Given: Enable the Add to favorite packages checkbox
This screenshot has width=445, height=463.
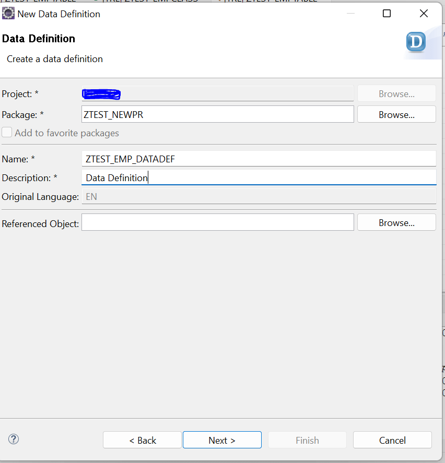Looking at the screenshot, I should (7, 132).
